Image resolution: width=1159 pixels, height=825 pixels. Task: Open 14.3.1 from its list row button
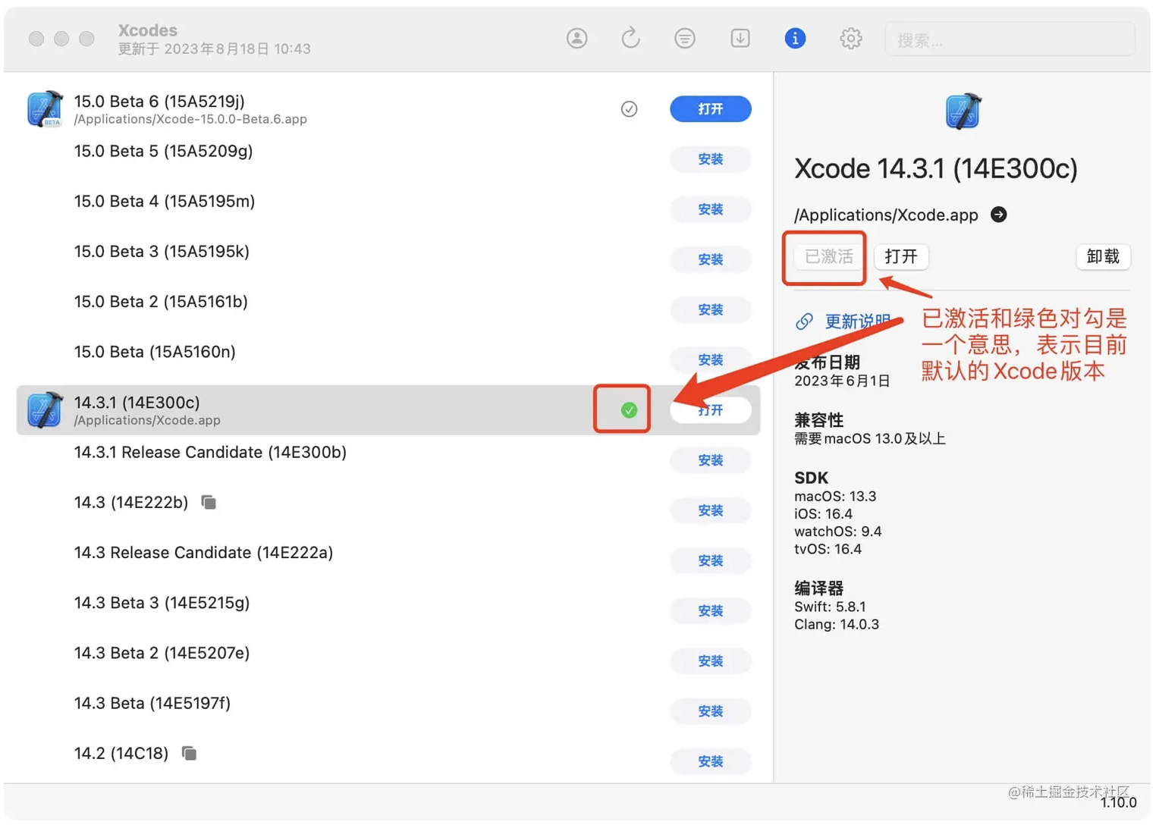coord(711,410)
